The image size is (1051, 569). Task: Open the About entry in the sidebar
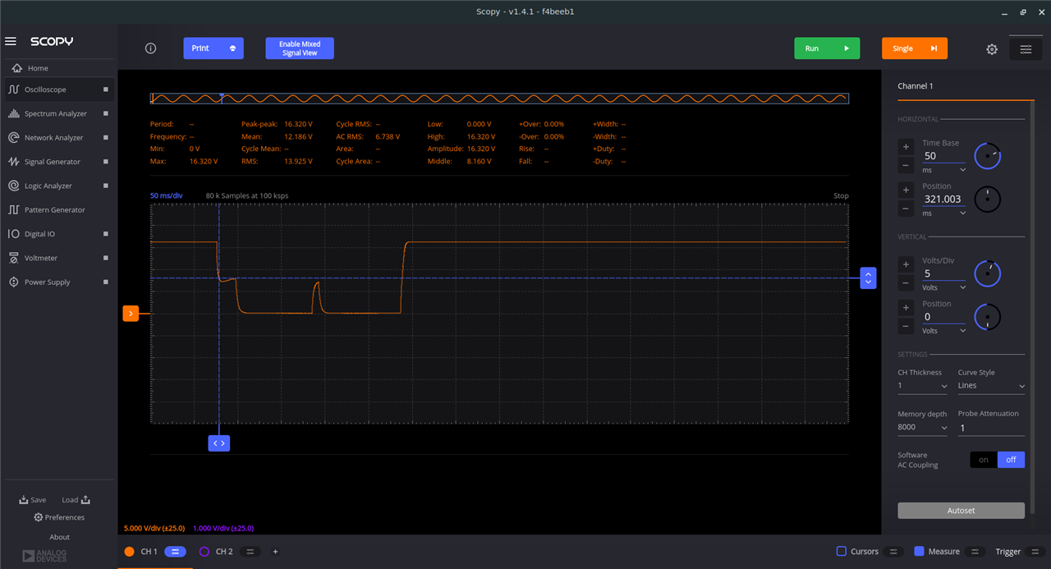tap(59, 537)
